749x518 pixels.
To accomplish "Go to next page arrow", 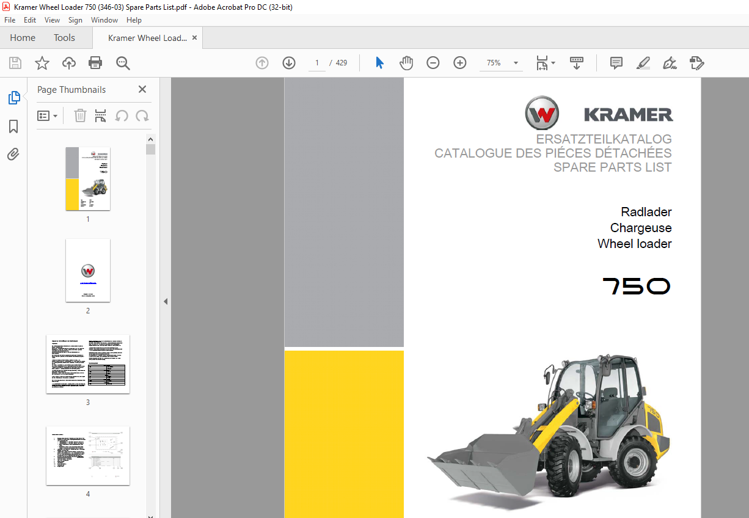I will (x=289, y=63).
